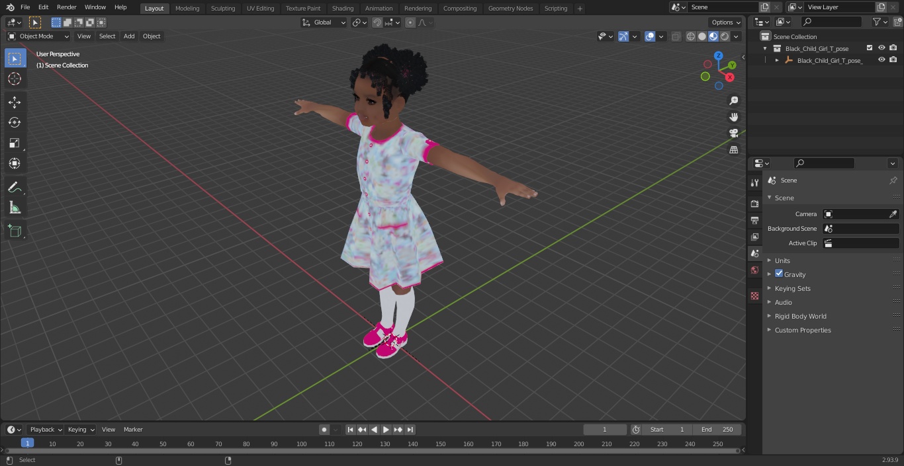Expand Black_Child_Girl_T_pose_ armature tree
The height and width of the screenshot is (466, 904).
coord(777,60)
